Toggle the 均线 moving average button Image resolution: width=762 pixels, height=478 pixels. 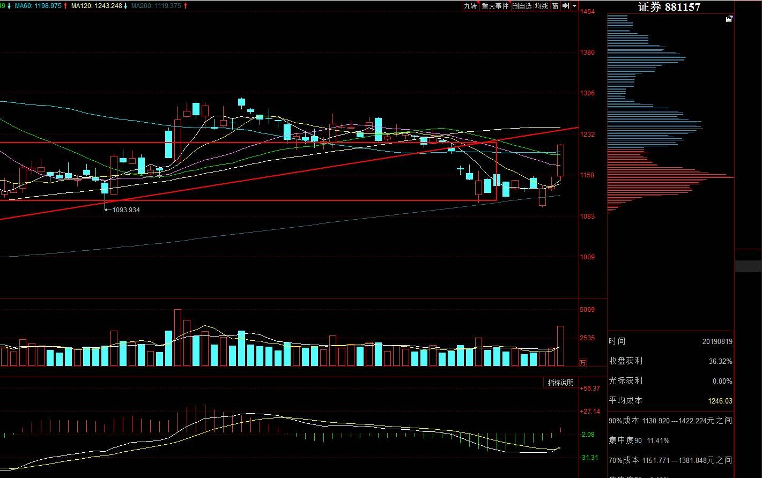542,6
